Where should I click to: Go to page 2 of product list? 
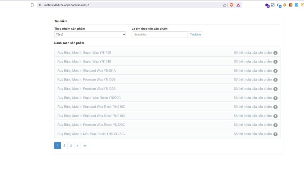click(x=64, y=146)
